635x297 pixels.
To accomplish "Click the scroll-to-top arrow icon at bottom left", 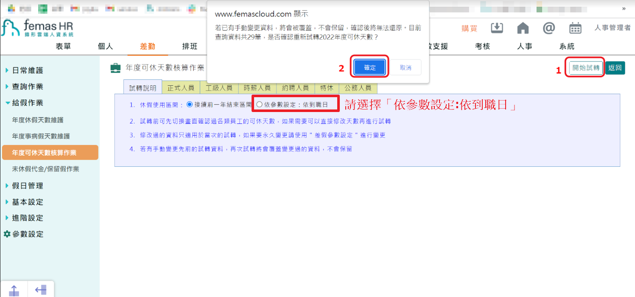I will (14, 289).
